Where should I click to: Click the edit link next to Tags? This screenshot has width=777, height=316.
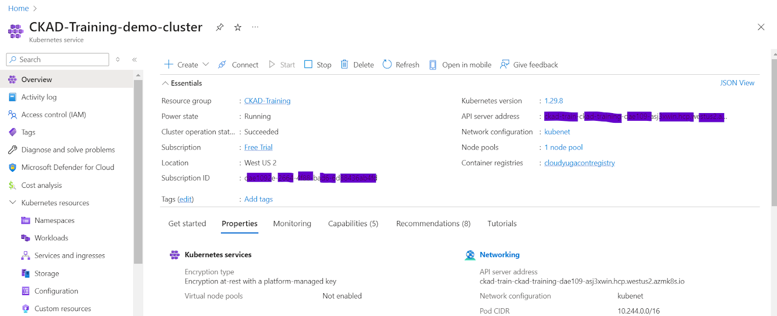[186, 199]
